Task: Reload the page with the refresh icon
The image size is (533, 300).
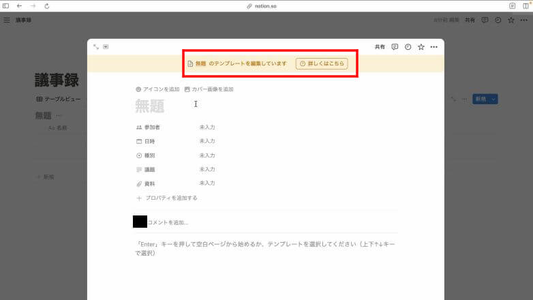Action: (47, 5)
